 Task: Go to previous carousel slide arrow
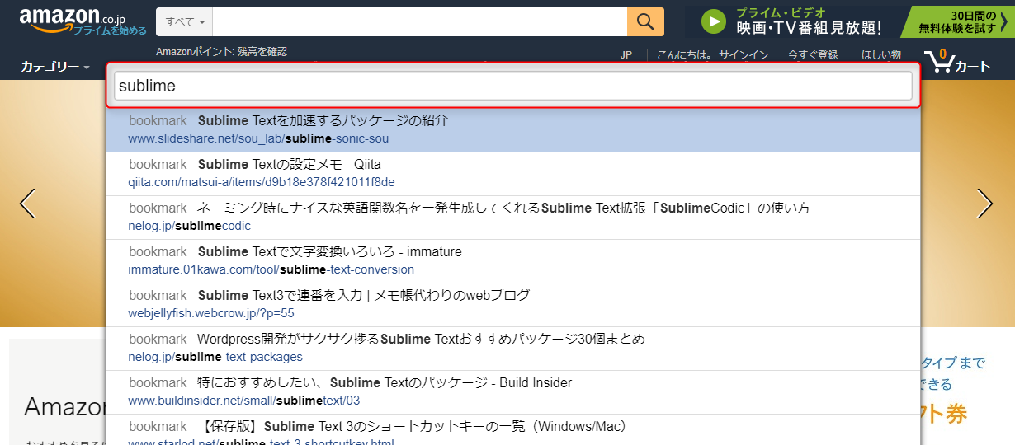tap(28, 204)
